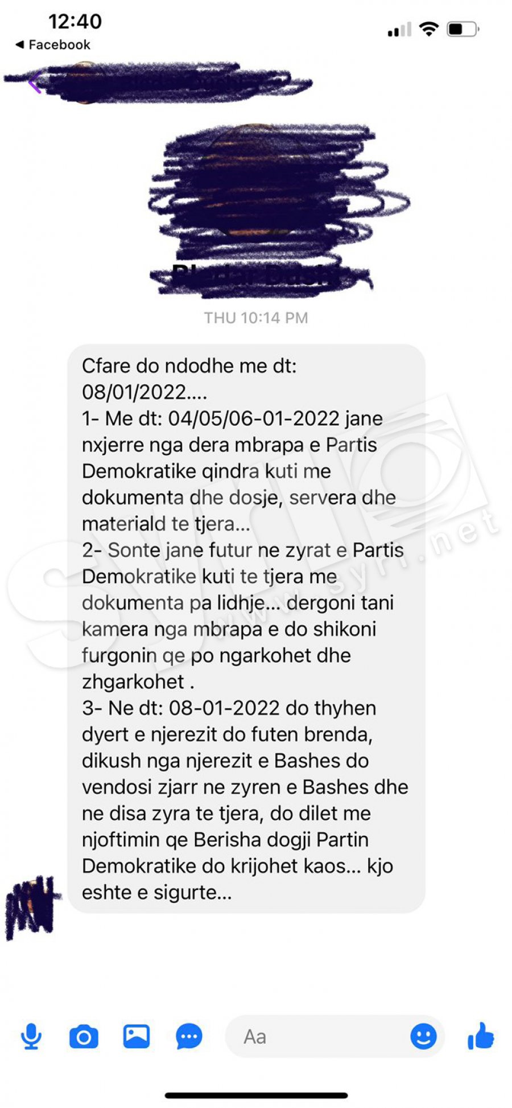Open the photo gallery picker icon
This screenshot has height=1108, width=512.
pos(137,1036)
